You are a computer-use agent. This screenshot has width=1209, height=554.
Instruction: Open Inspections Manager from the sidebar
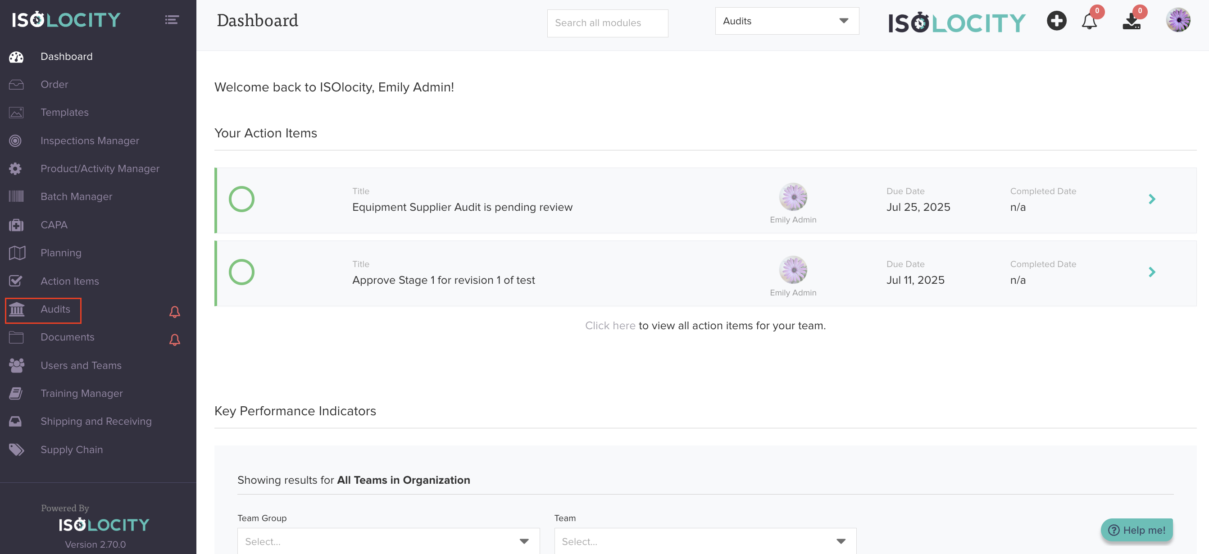coord(90,141)
